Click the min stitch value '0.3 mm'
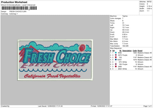The height and width of the screenshot is (108, 153). pyautogui.click(x=125, y=41)
